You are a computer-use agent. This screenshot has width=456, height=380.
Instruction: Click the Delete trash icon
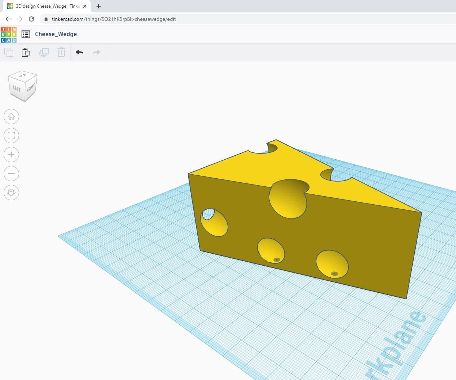coord(61,52)
